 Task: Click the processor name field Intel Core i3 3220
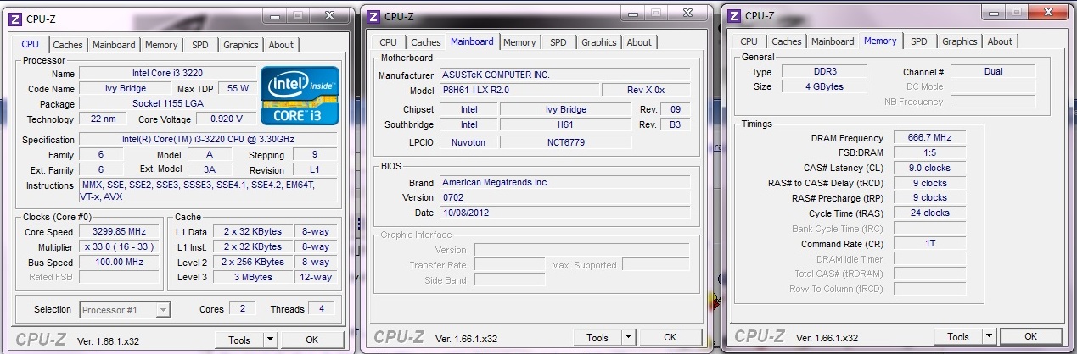point(168,74)
